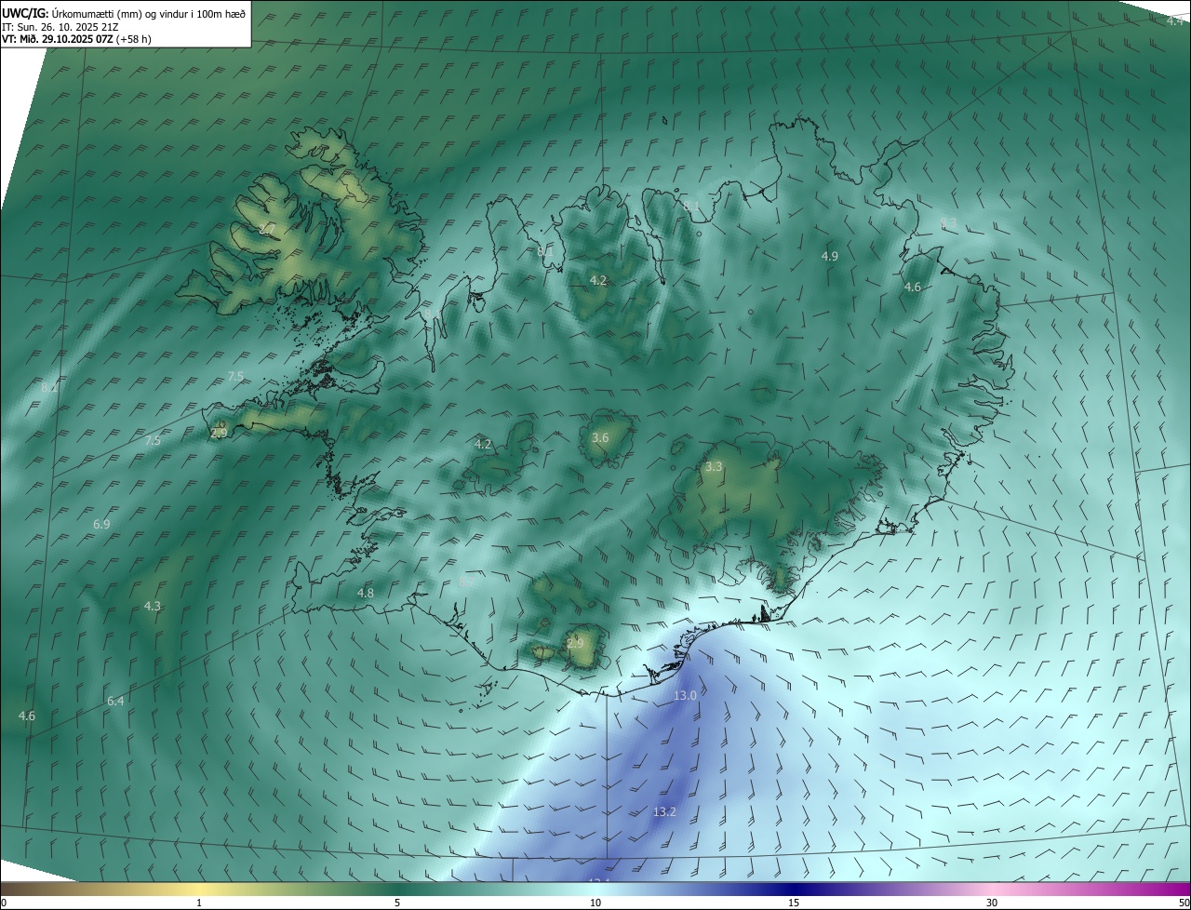Click the 1 tick label on the color scale
The width and height of the screenshot is (1191, 910).
199,903
